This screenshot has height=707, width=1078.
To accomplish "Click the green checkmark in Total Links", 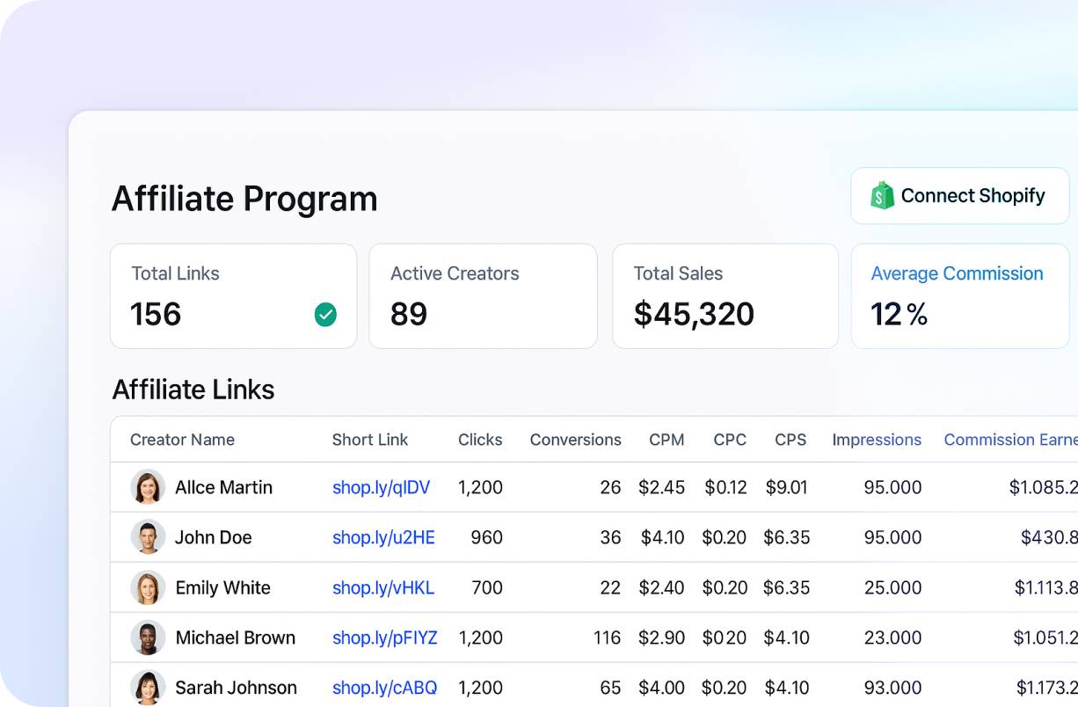I will point(325,315).
